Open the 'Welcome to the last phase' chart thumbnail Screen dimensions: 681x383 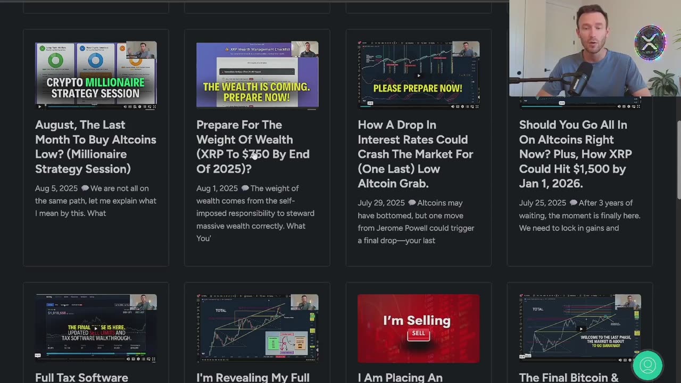pyautogui.click(x=580, y=328)
